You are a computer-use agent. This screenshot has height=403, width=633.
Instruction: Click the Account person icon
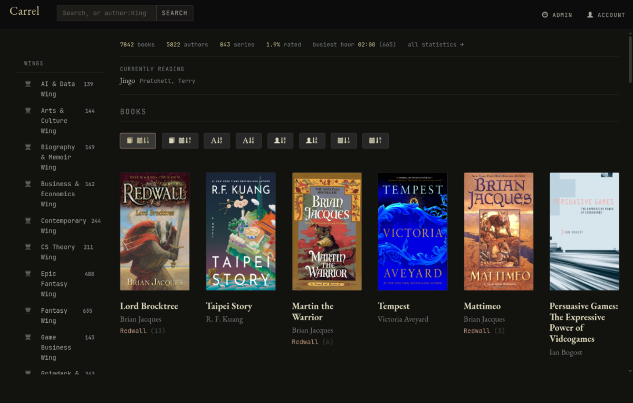(590, 15)
